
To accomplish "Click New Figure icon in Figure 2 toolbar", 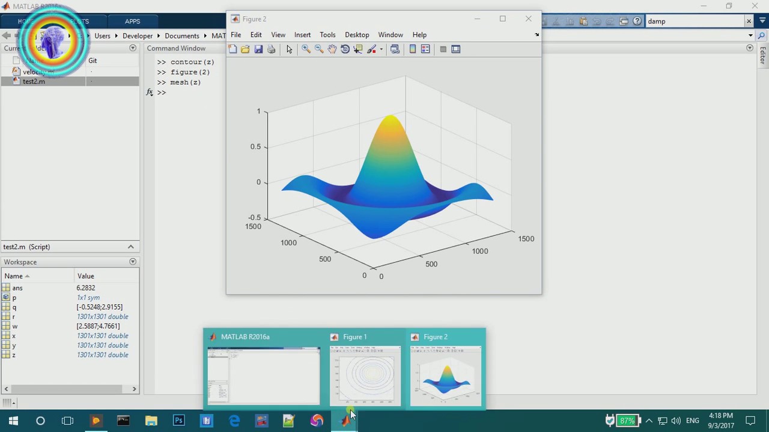I will pyautogui.click(x=233, y=49).
